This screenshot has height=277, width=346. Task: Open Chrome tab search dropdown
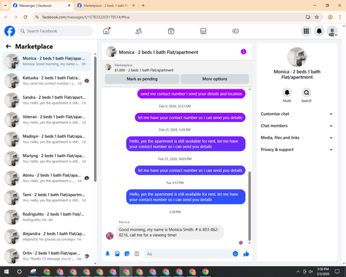(6, 6)
